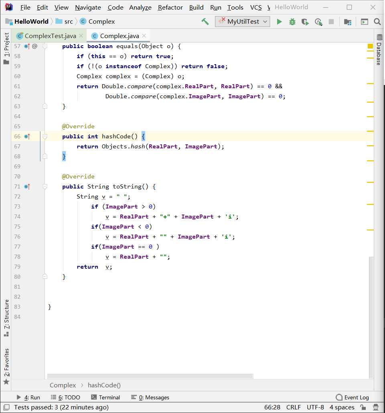Open the Favorites tool window

(6, 366)
